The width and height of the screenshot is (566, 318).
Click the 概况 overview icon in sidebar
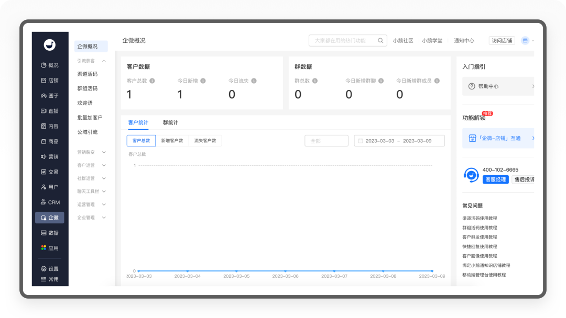pos(44,65)
